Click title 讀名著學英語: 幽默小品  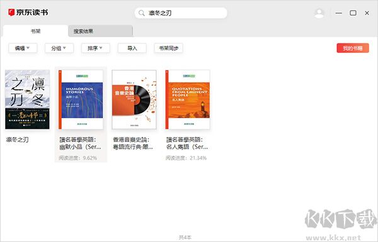80,143
